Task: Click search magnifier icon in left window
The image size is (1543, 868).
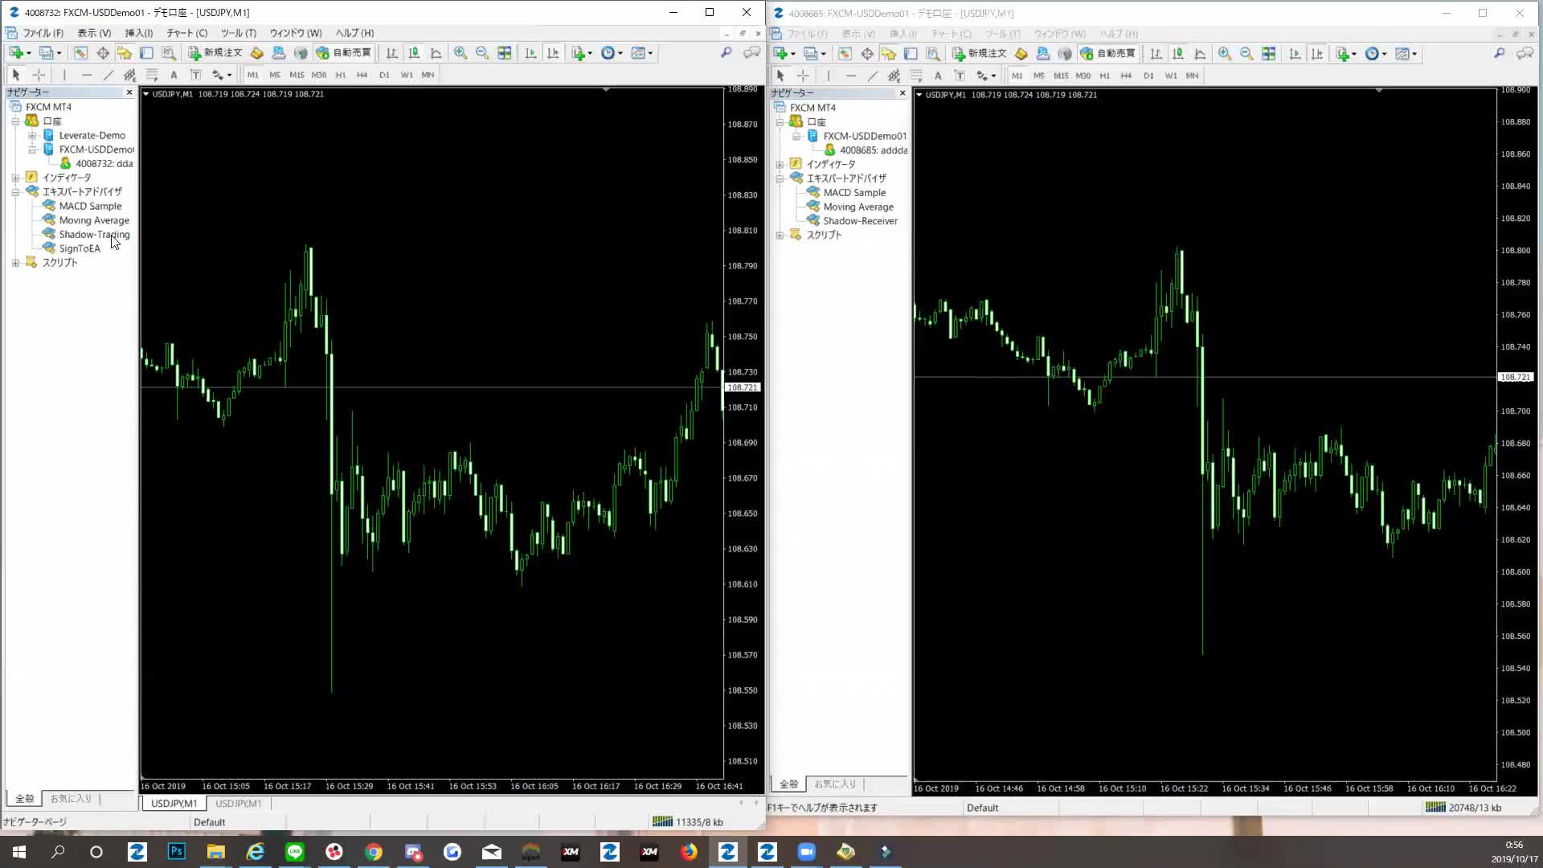Action: tap(726, 53)
